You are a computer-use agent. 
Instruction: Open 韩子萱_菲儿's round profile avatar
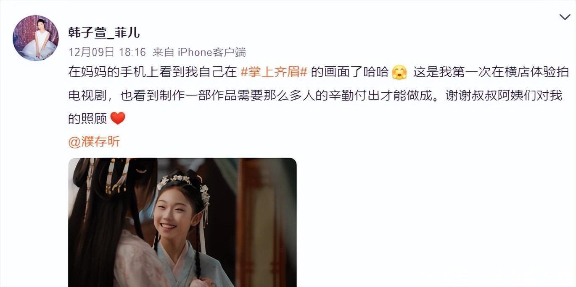(x=35, y=38)
